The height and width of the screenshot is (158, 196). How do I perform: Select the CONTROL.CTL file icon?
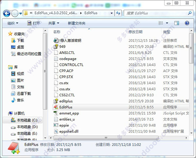click(x=56, y=65)
